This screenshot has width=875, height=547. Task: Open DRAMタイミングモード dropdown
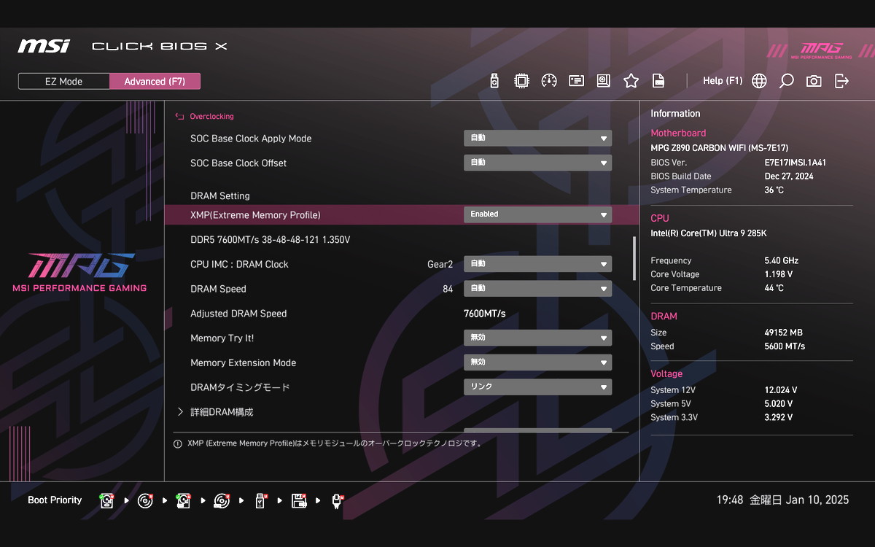pos(537,387)
